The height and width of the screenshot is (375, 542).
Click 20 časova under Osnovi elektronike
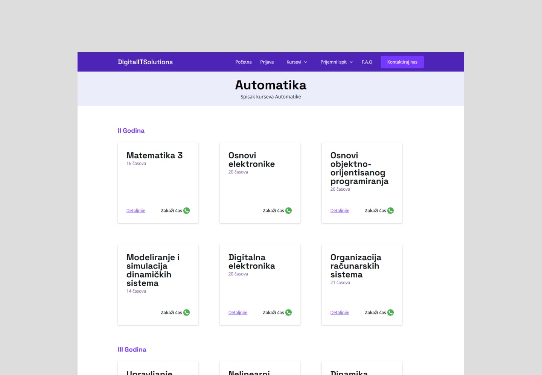click(x=238, y=172)
